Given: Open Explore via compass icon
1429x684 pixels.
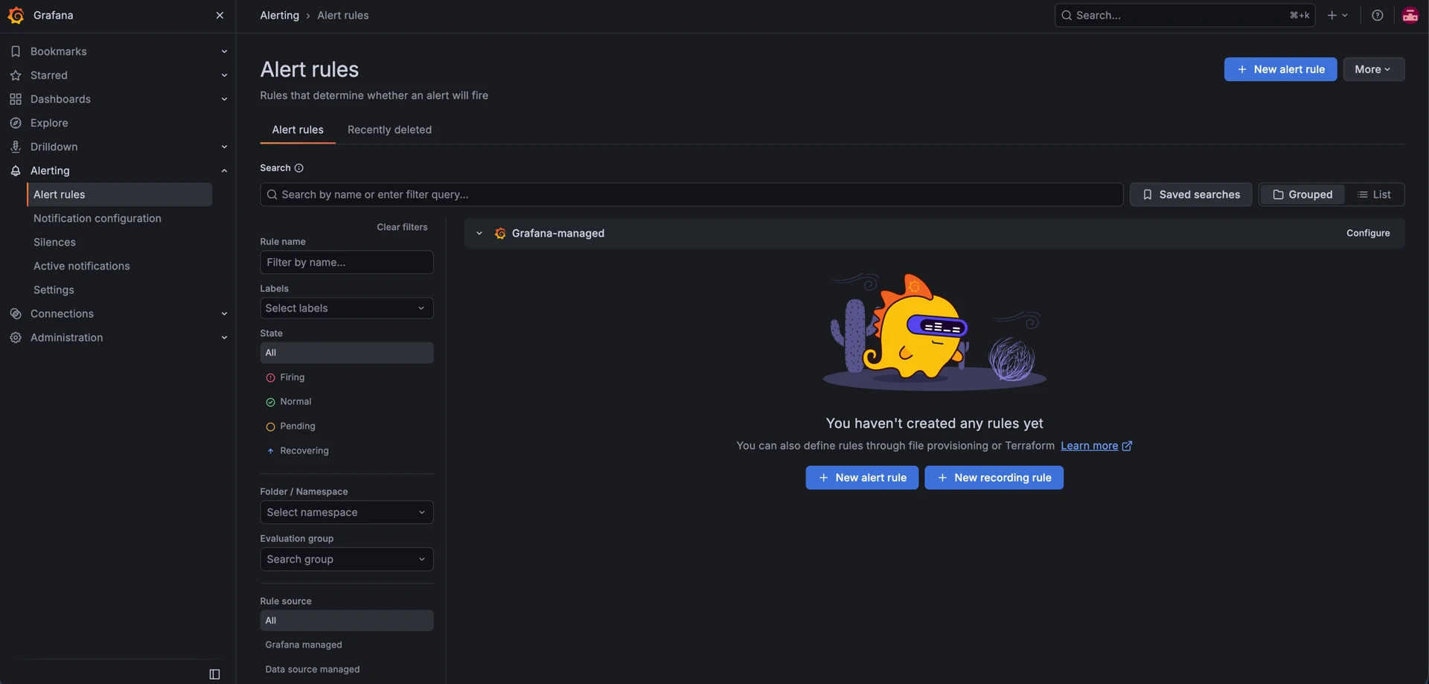Looking at the screenshot, I should coord(16,123).
